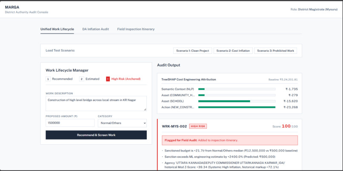Focus the Proposed Amount input field

pos(70,123)
